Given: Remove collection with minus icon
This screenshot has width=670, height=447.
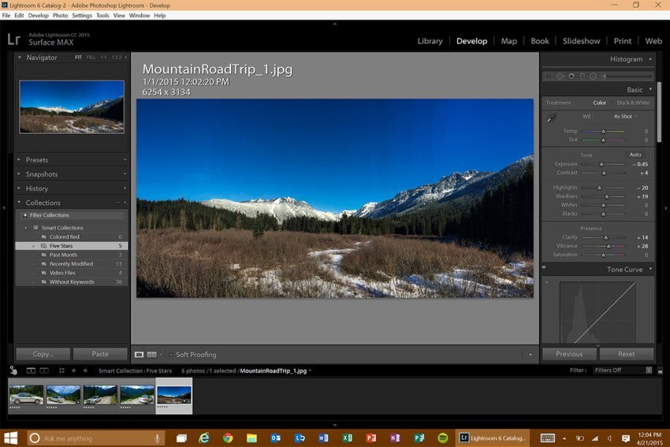Looking at the screenshot, I should tap(118, 203).
